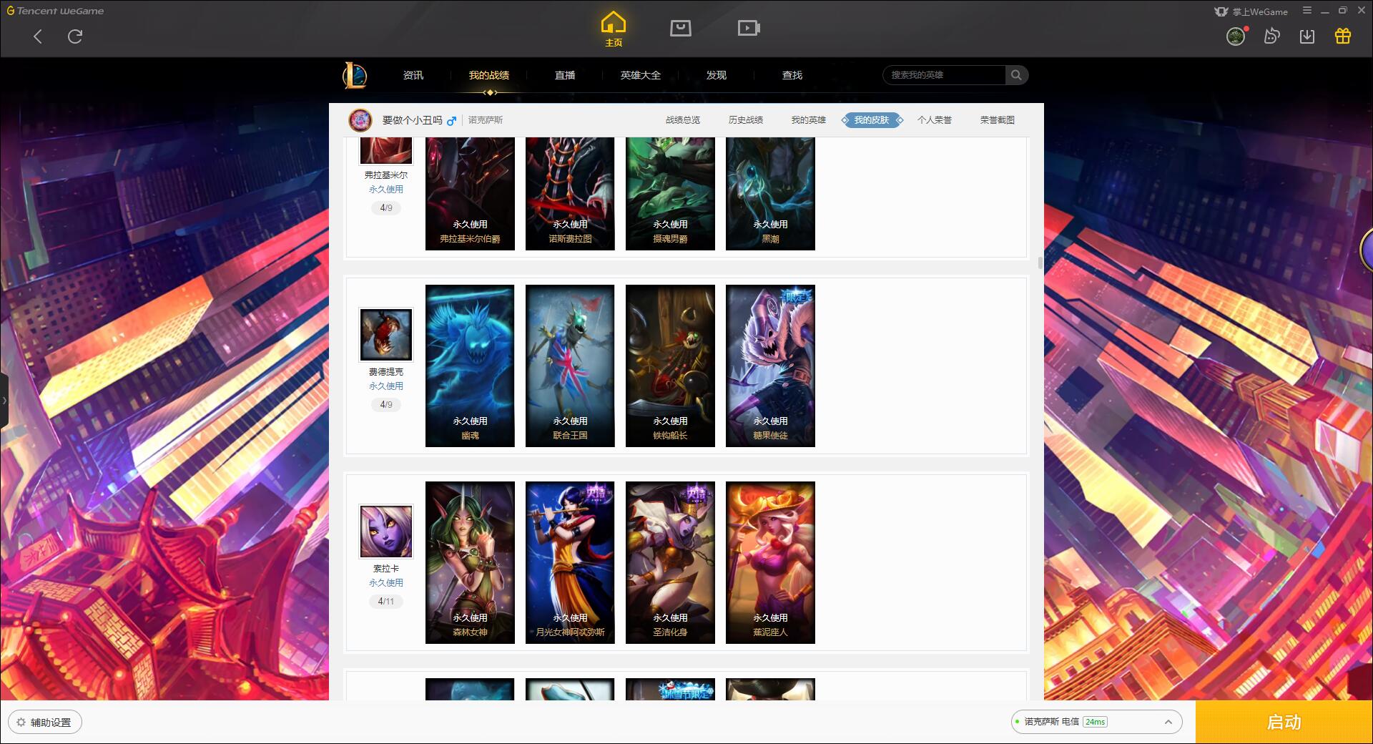1373x744 pixels.
Task: Click the 掌上WeGame icon
Action: coord(1251,11)
